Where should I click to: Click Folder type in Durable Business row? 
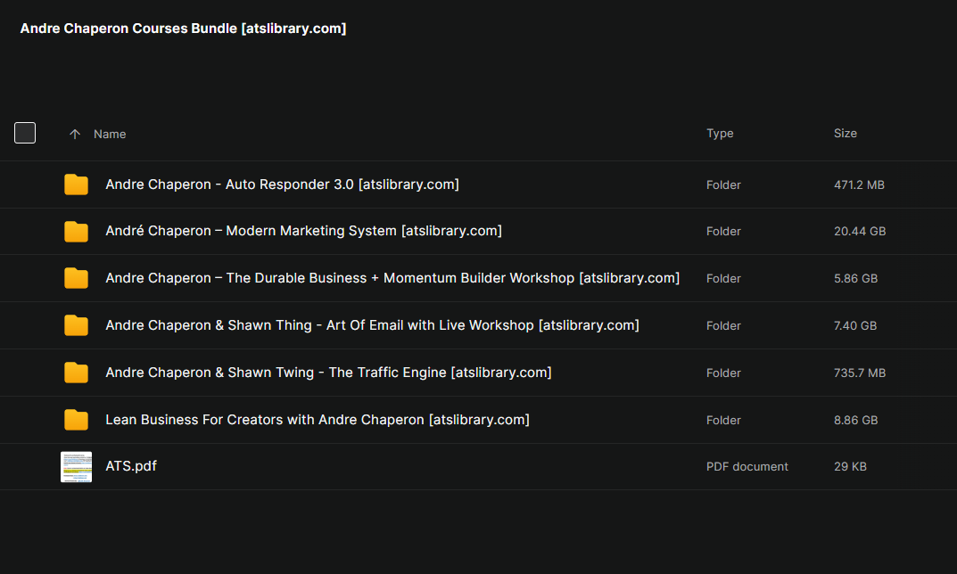click(x=723, y=278)
